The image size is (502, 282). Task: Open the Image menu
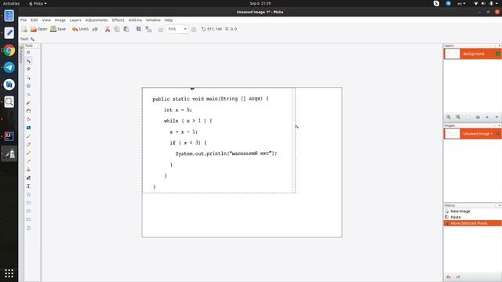click(60, 20)
